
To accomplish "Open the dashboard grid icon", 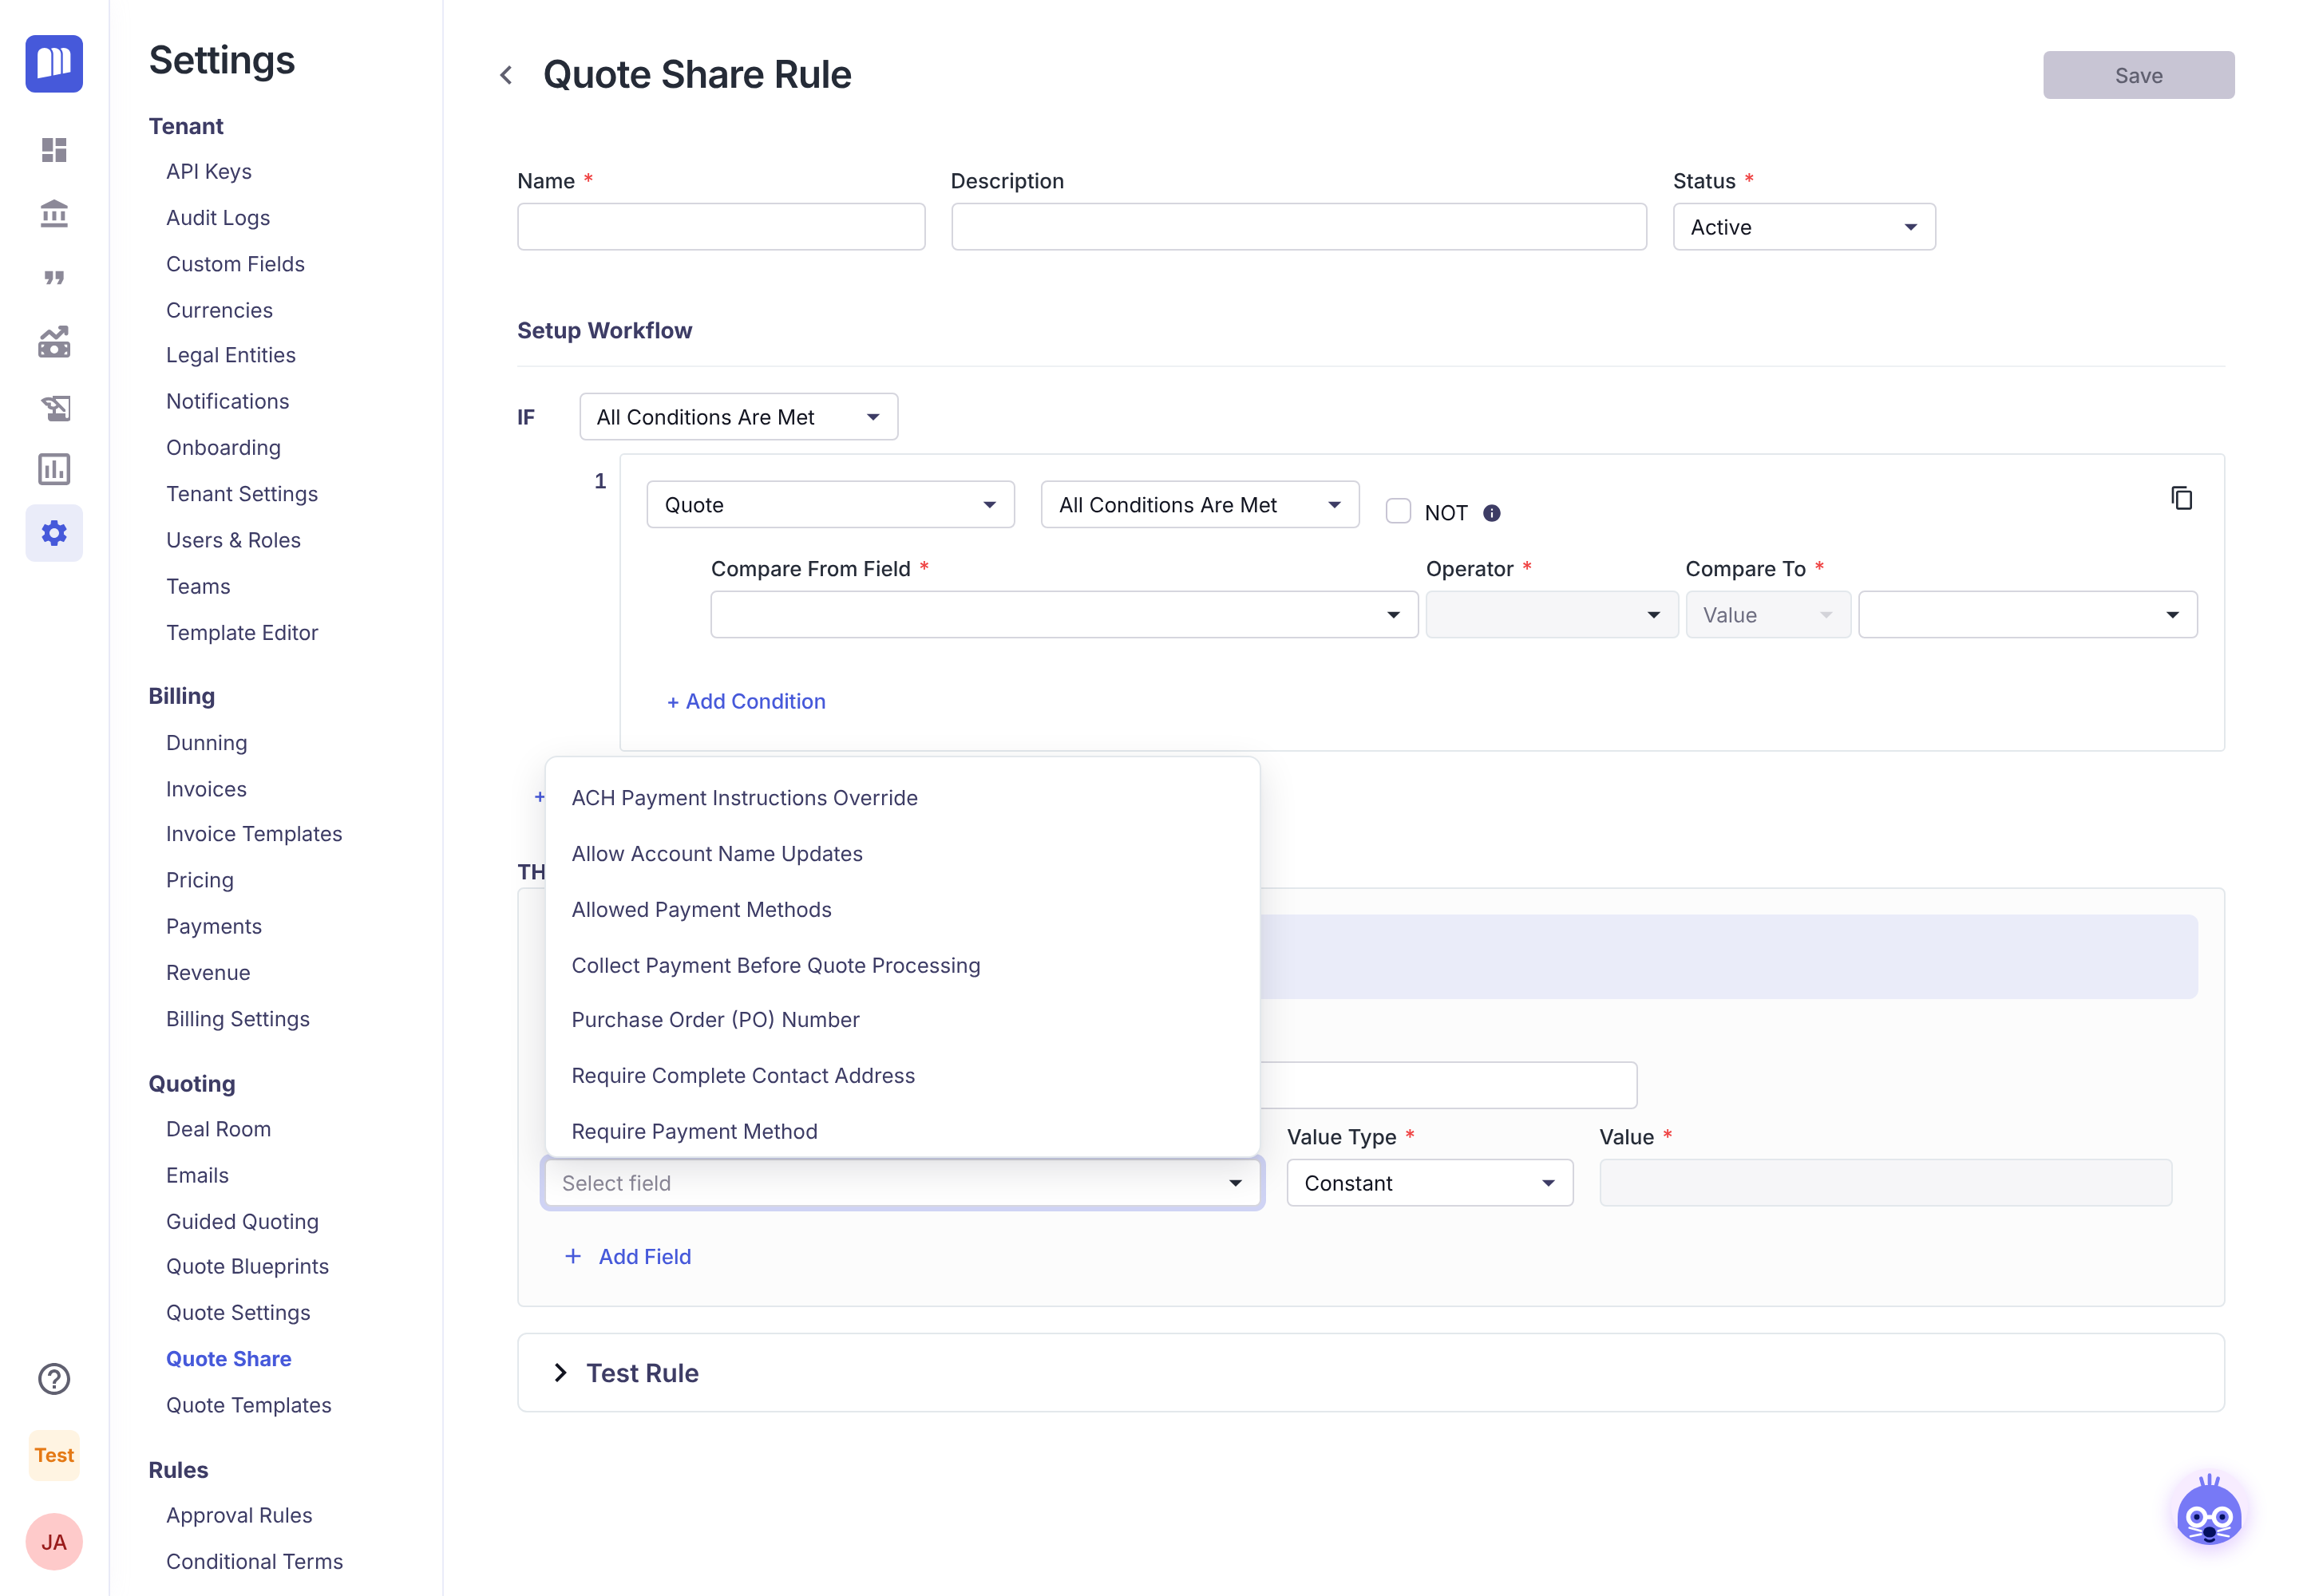I will tap(54, 150).
